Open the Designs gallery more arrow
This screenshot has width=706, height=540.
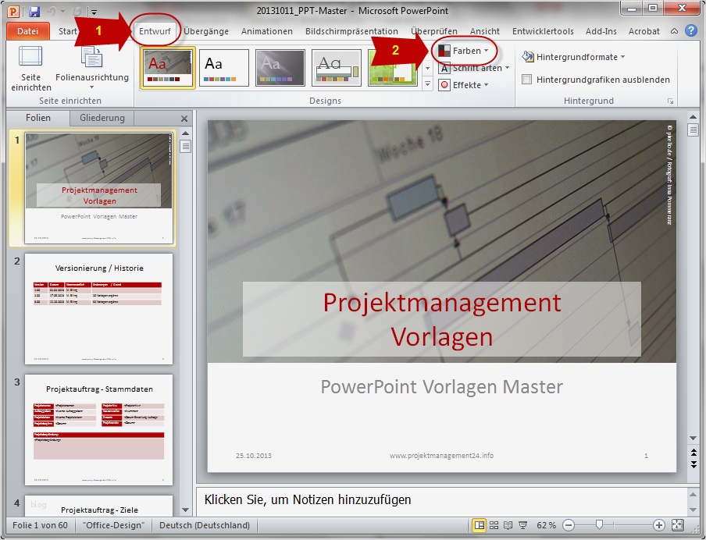pyautogui.click(x=426, y=83)
